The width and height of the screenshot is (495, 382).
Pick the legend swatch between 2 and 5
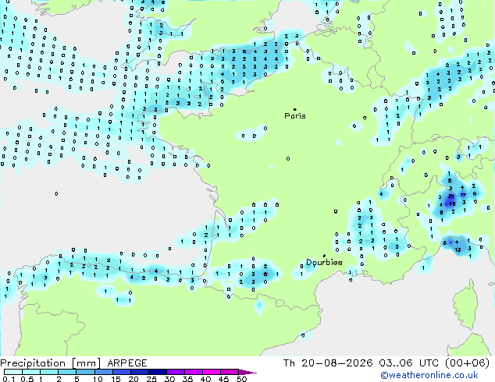coord(67,372)
